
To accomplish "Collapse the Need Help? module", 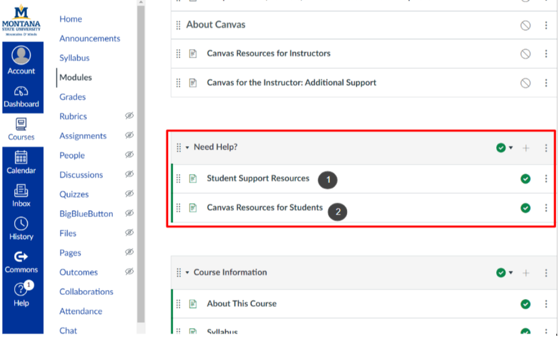I will [188, 147].
